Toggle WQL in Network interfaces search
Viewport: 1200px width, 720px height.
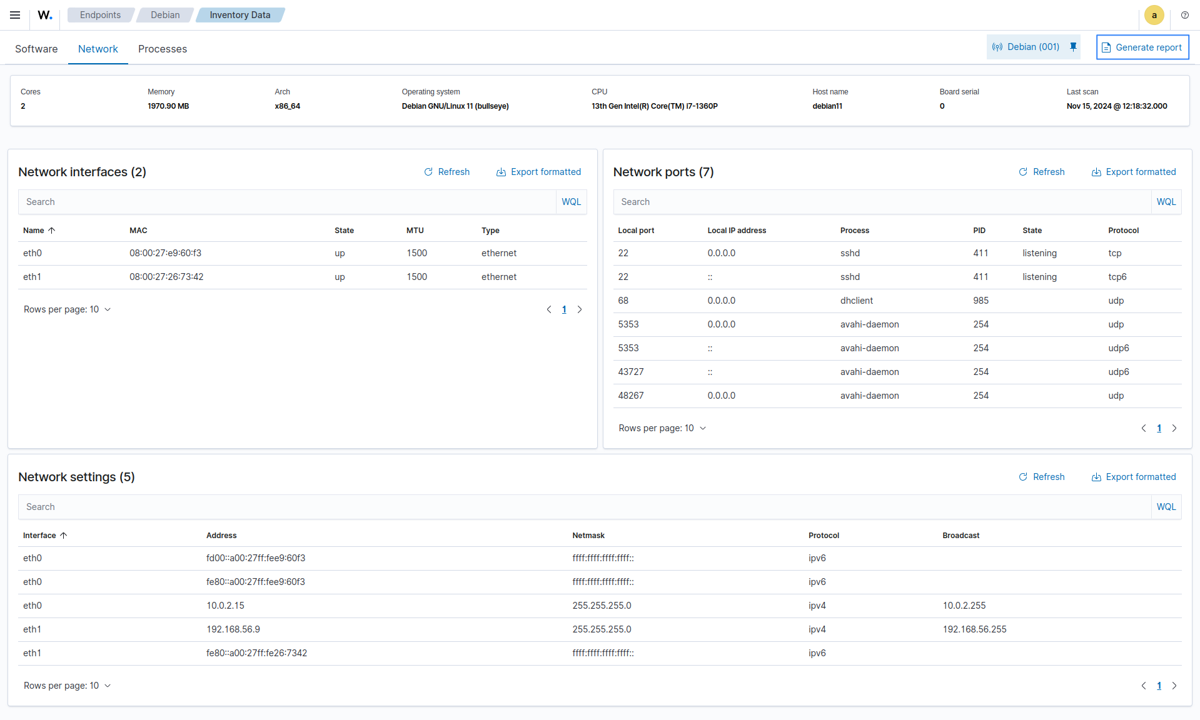pyautogui.click(x=571, y=202)
